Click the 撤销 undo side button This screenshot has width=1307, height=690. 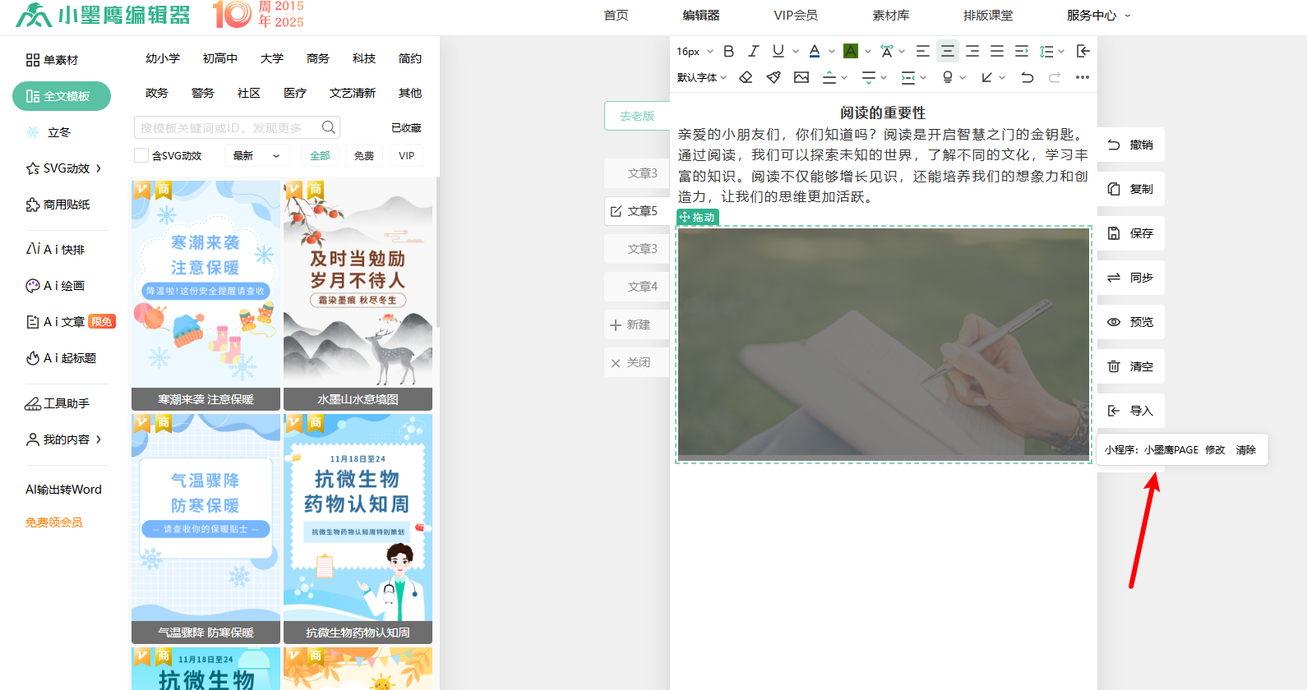[1131, 145]
